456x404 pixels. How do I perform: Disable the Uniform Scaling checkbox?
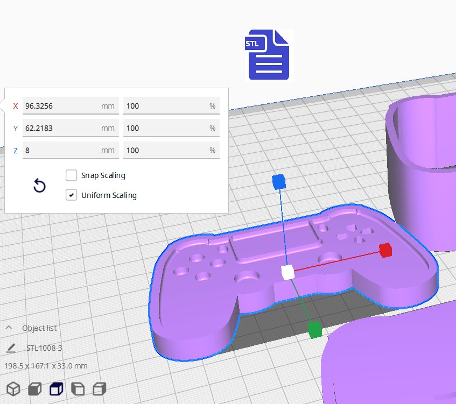click(71, 195)
